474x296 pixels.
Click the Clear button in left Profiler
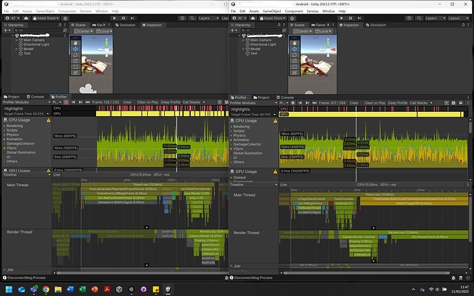(128, 103)
